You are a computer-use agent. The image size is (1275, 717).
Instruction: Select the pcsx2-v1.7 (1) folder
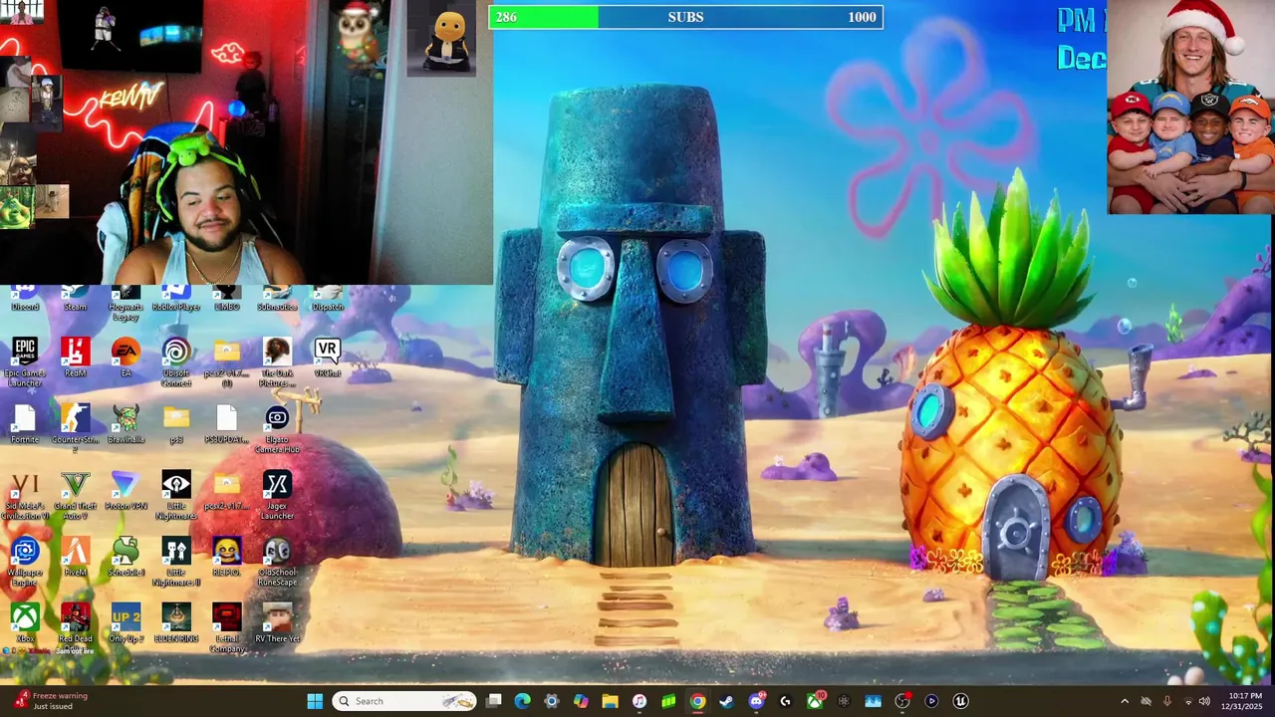[226, 362]
